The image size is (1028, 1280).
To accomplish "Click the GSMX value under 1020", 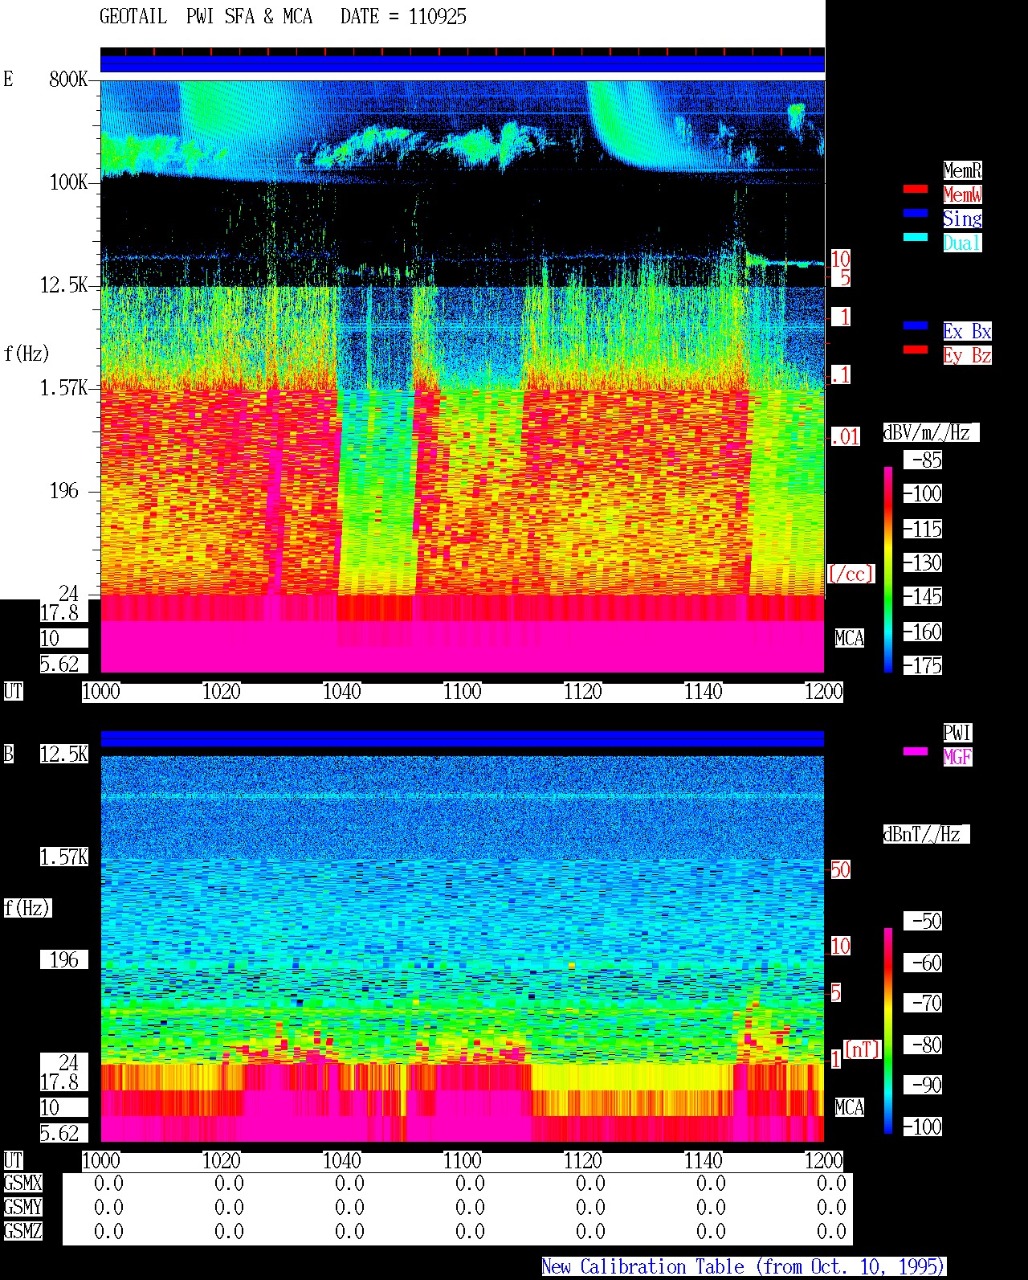I will click(229, 1183).
